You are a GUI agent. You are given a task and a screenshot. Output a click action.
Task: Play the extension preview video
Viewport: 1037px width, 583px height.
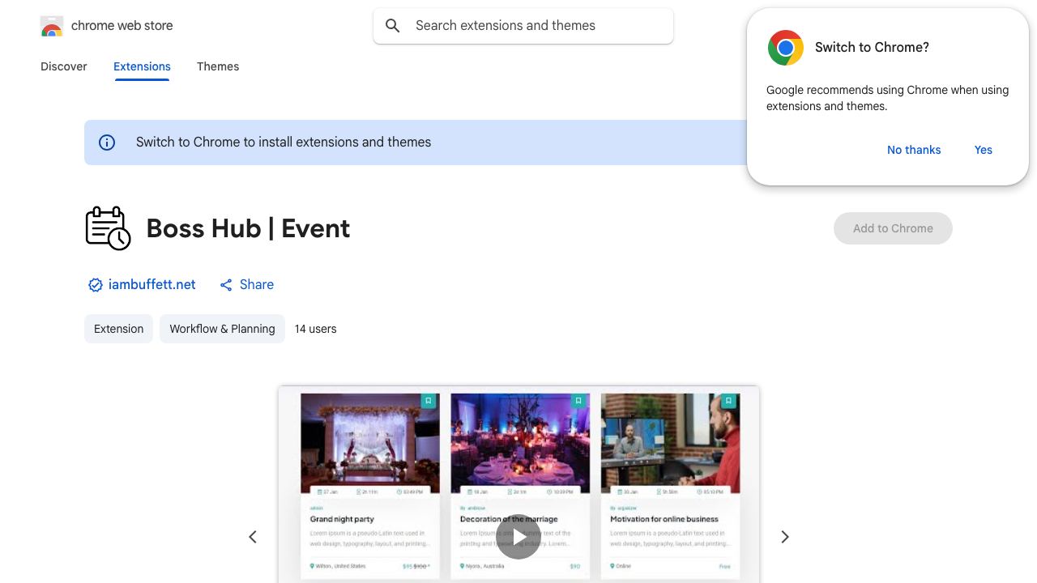[x=518, y=536]
